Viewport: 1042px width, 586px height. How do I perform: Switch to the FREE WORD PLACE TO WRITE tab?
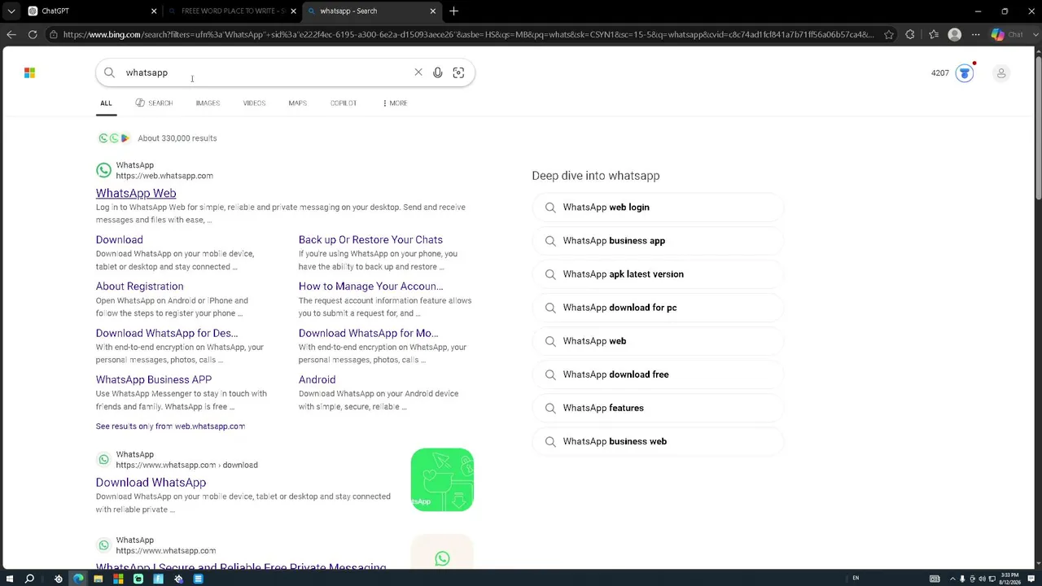tap(232, 11)
